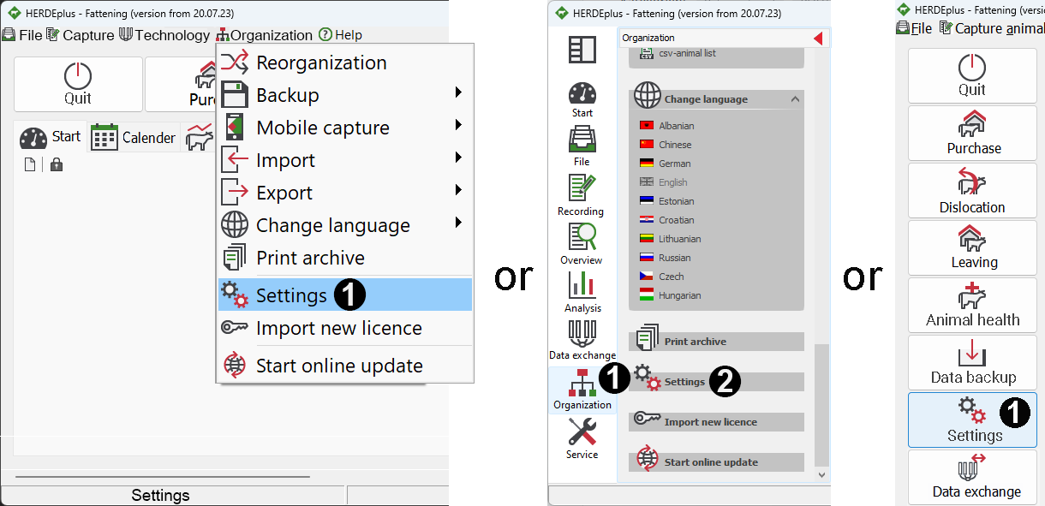Expand the Backup submenu
The height and width of the screenshot is (506, 1045).
pyautogui.click(x=458, y=93)
